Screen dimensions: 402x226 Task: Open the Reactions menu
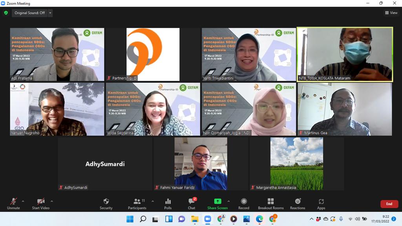[298, 203]
